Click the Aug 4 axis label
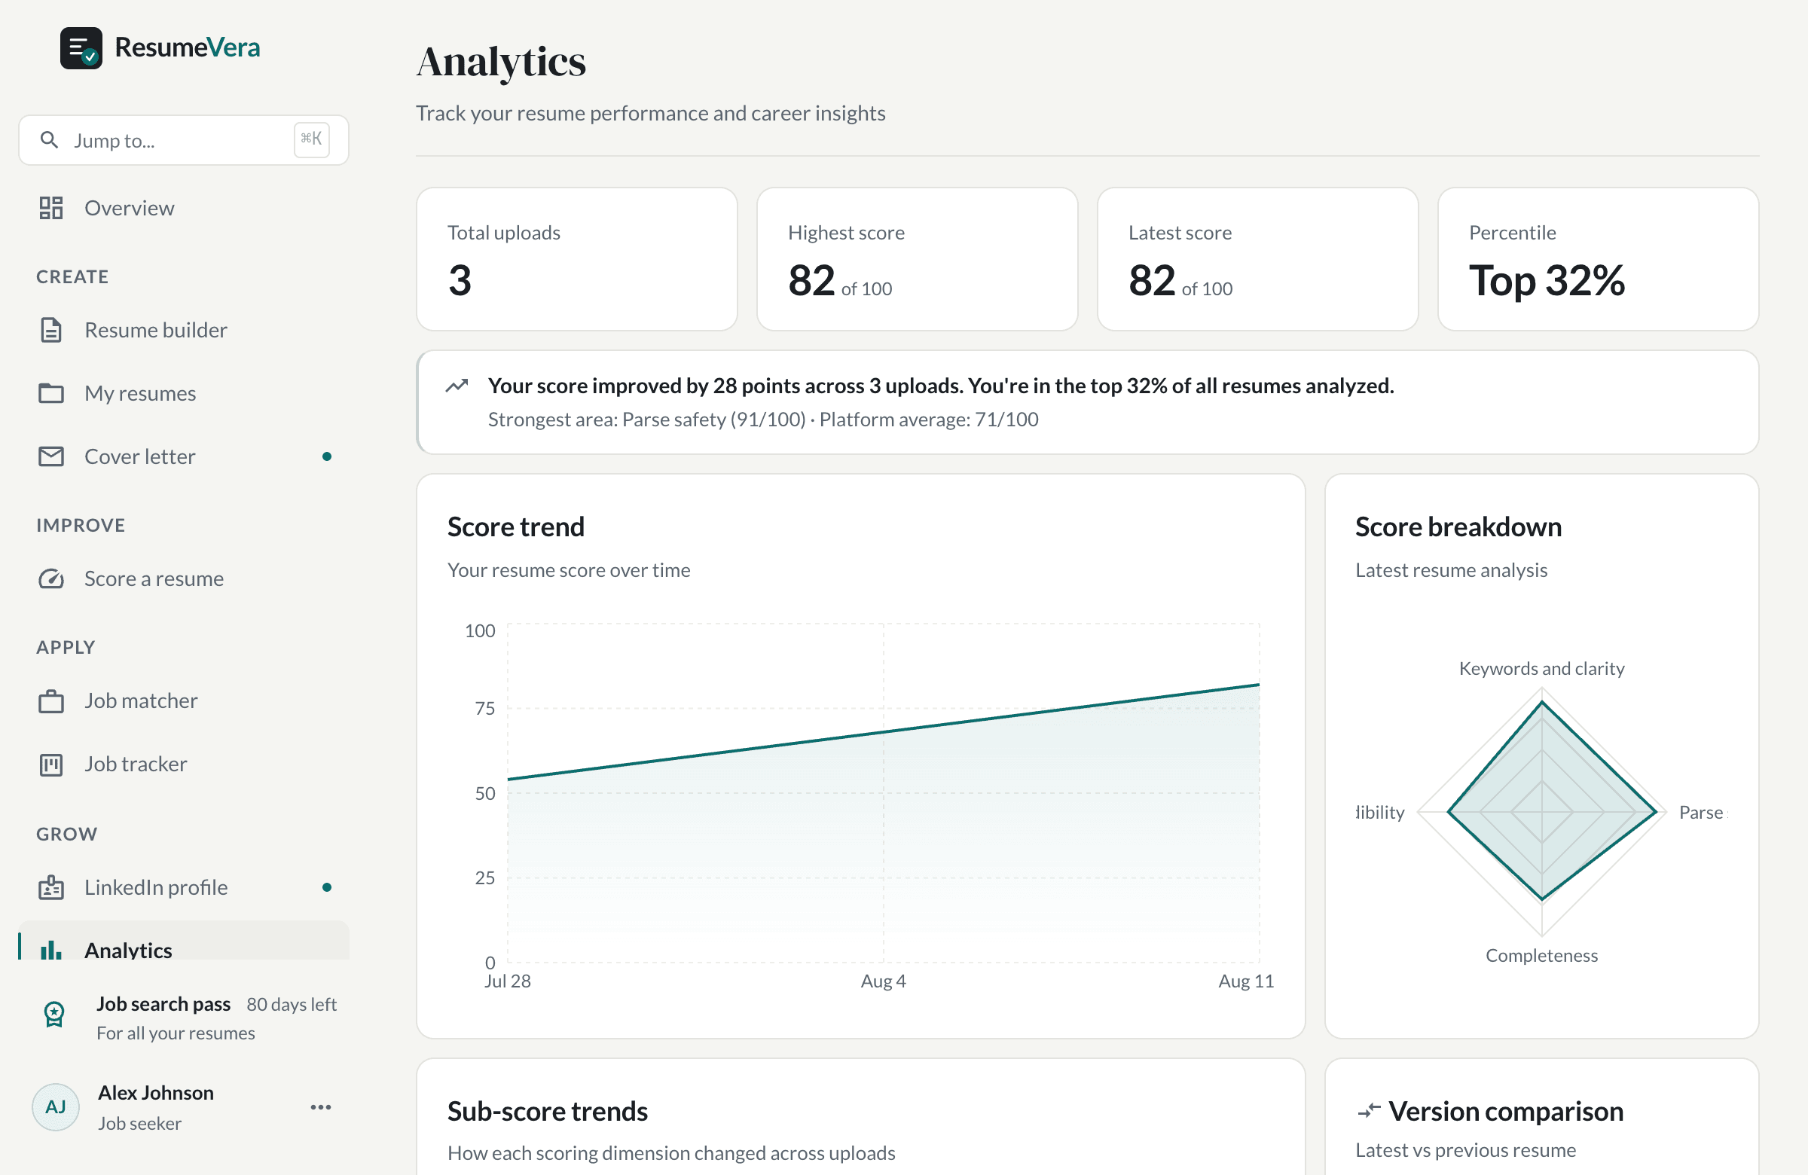1808x1175 pixels. click(883, 981)
